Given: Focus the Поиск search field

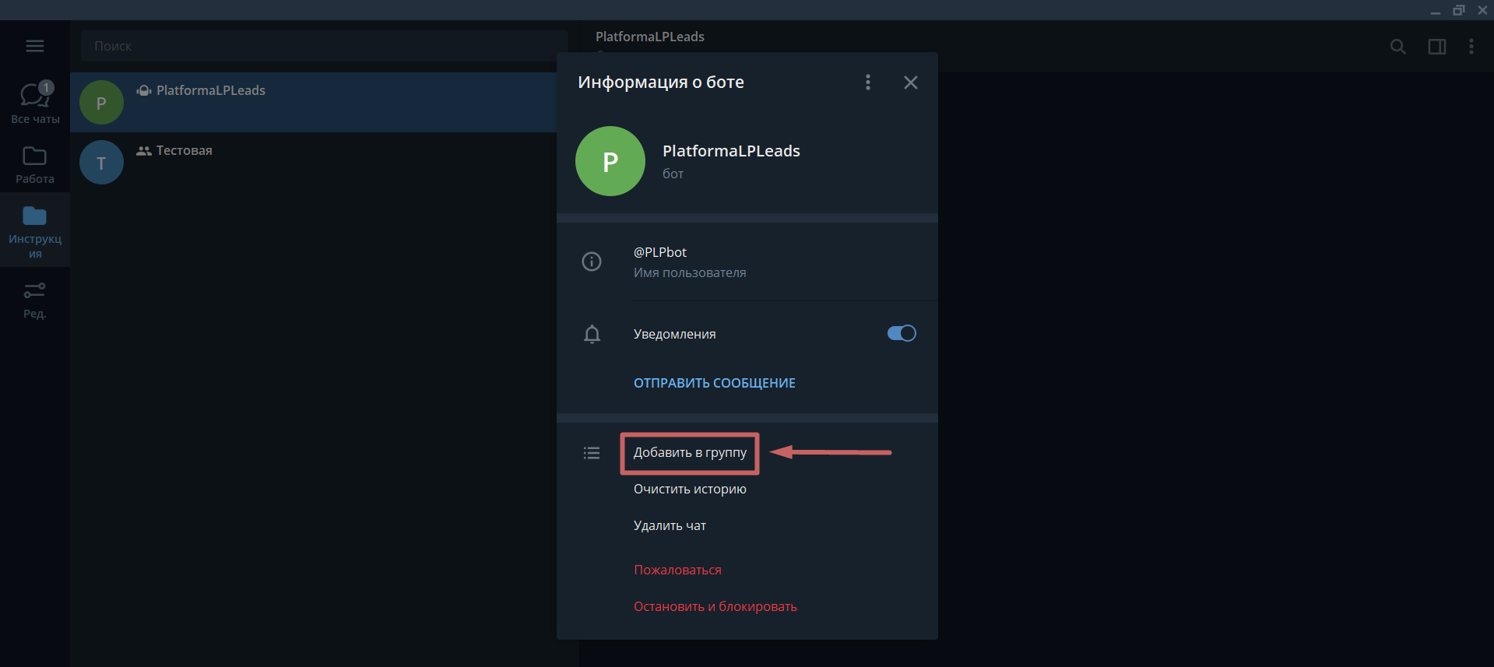Looking at the screenshot, I should tap(324, 46).
